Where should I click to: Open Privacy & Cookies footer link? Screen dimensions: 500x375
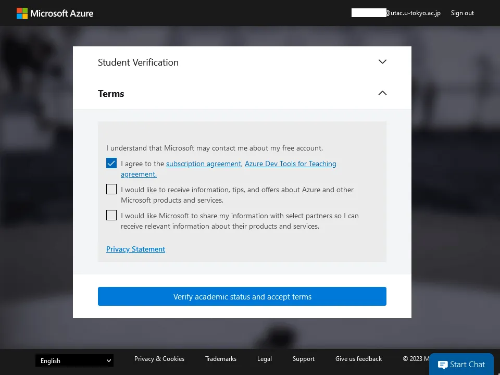point(159,359)
